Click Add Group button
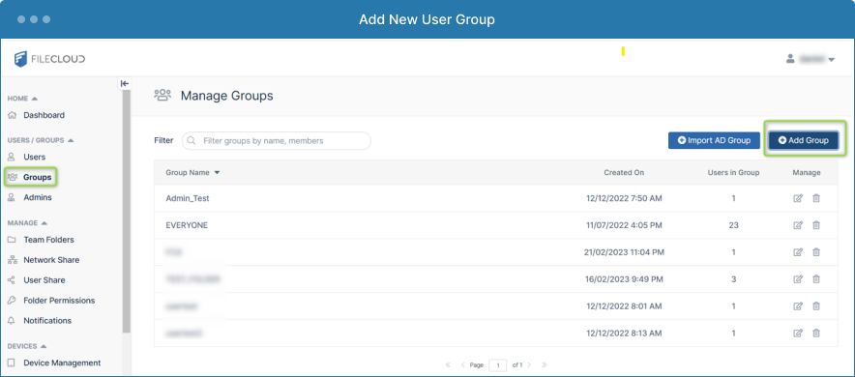This screenshot has width=855, height=377. click(803, 140)
